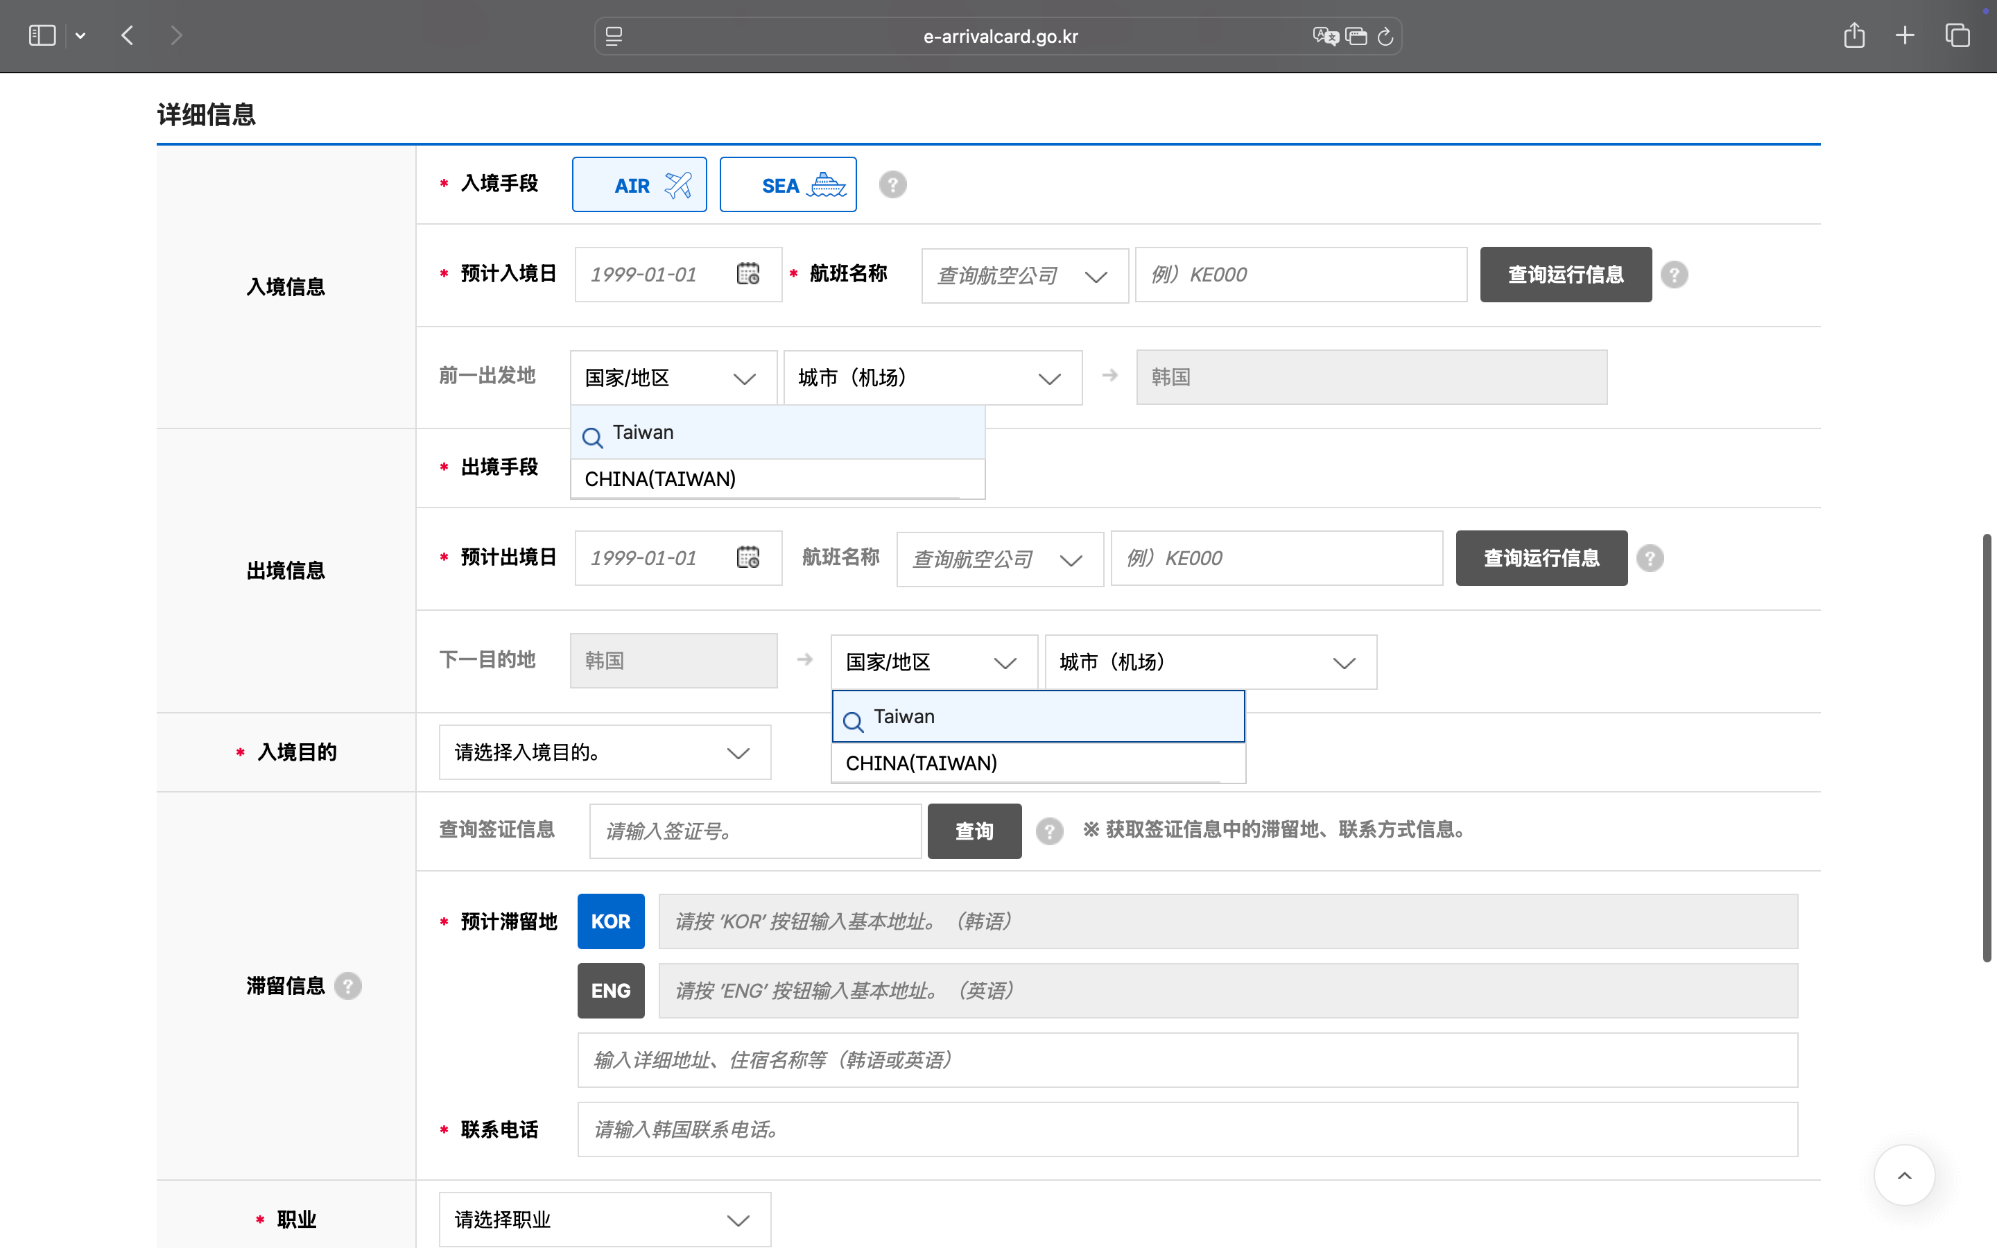Open the calendar picker for 预计入境日
The height and width of the screenshot is (1248, 1997).
748,274
